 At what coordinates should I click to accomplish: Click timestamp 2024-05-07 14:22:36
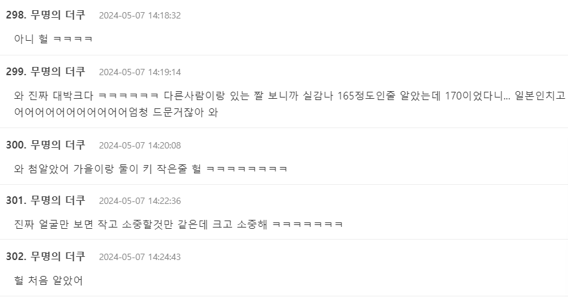(139, 201)
